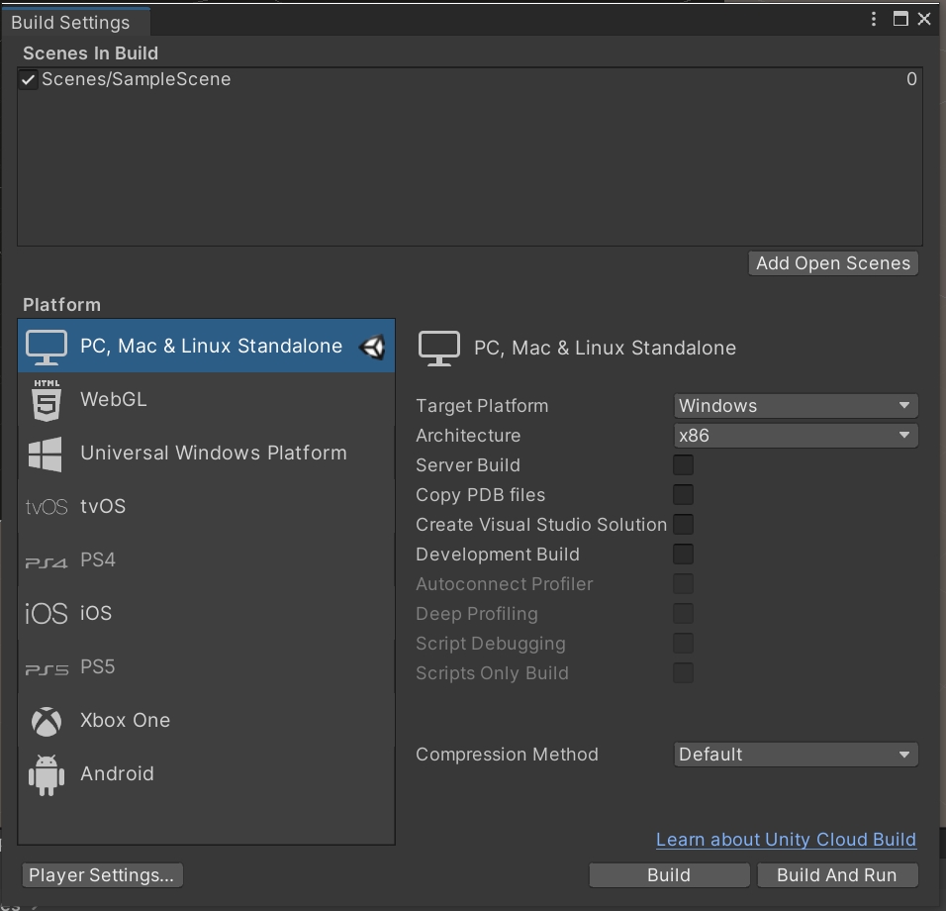Toggle the Development Build checkbox
946x911 pixels.
coord(683,555)
